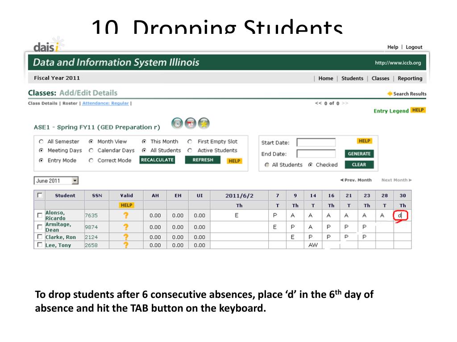Tick the select-all checkbox in table header

[40, 195]
